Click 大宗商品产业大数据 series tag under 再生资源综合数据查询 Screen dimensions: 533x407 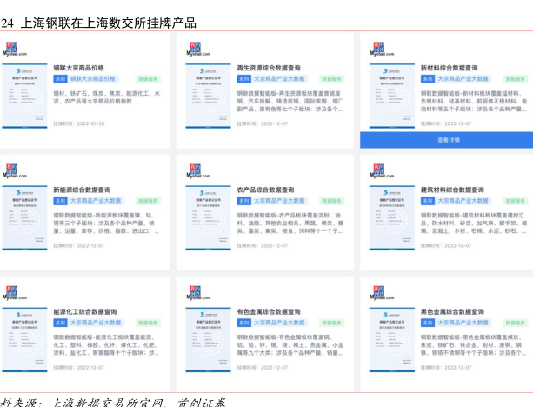click(x=279, y=79)
